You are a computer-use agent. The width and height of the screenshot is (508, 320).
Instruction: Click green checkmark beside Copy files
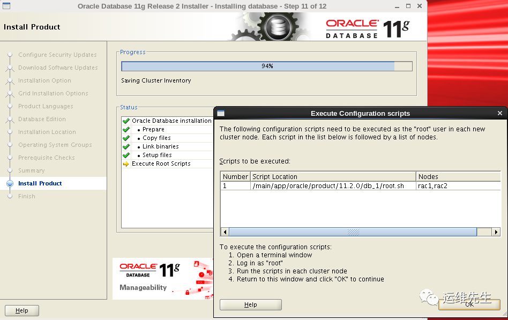[126, 138]
